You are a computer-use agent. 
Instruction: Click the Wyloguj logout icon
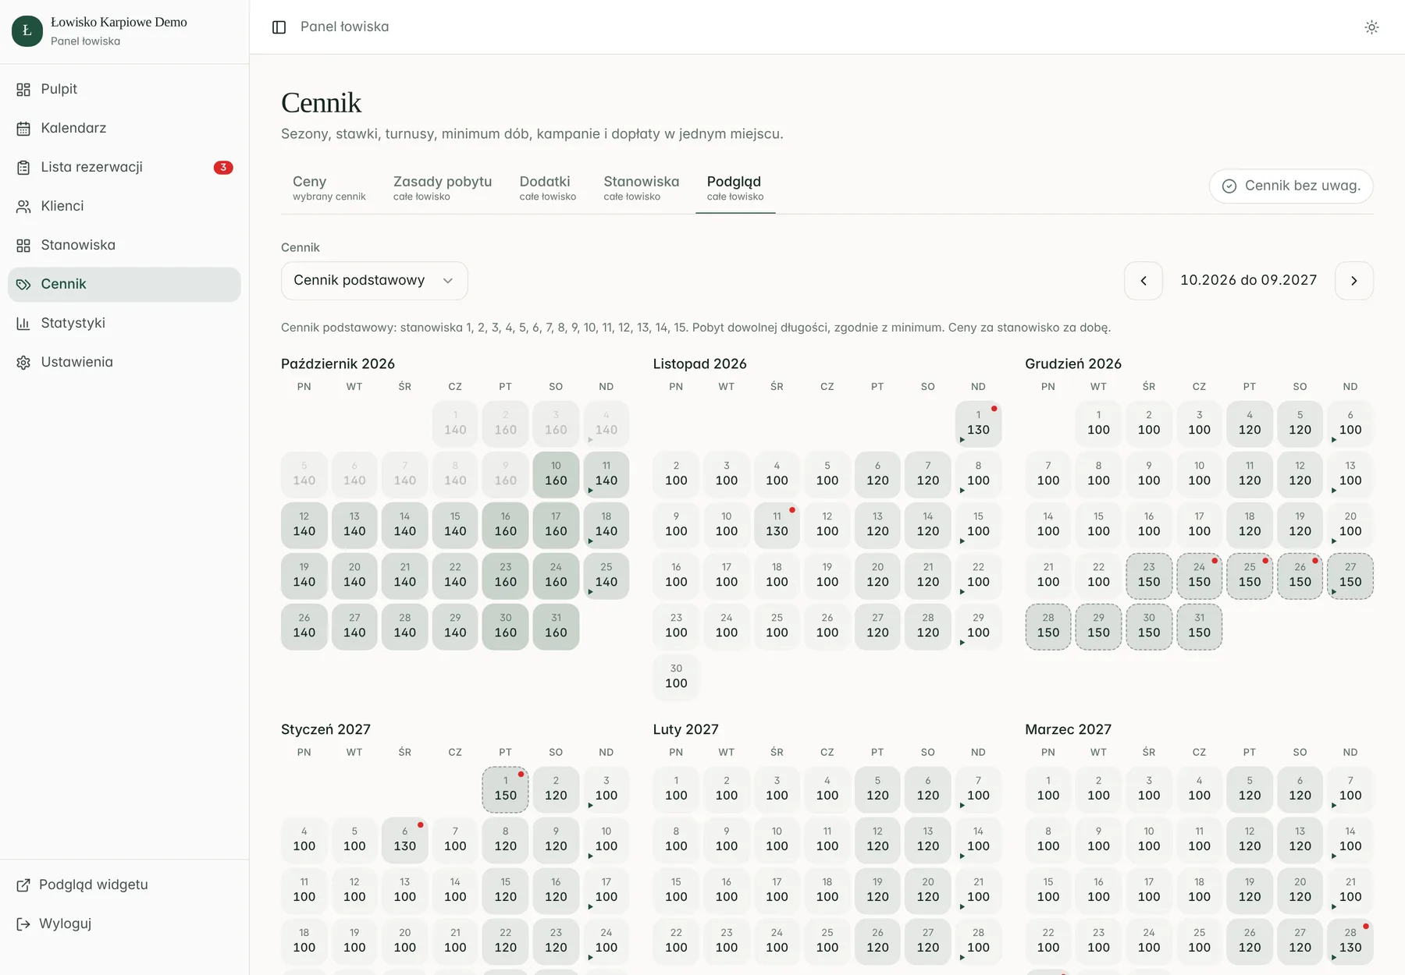click(x=23, y=924)
